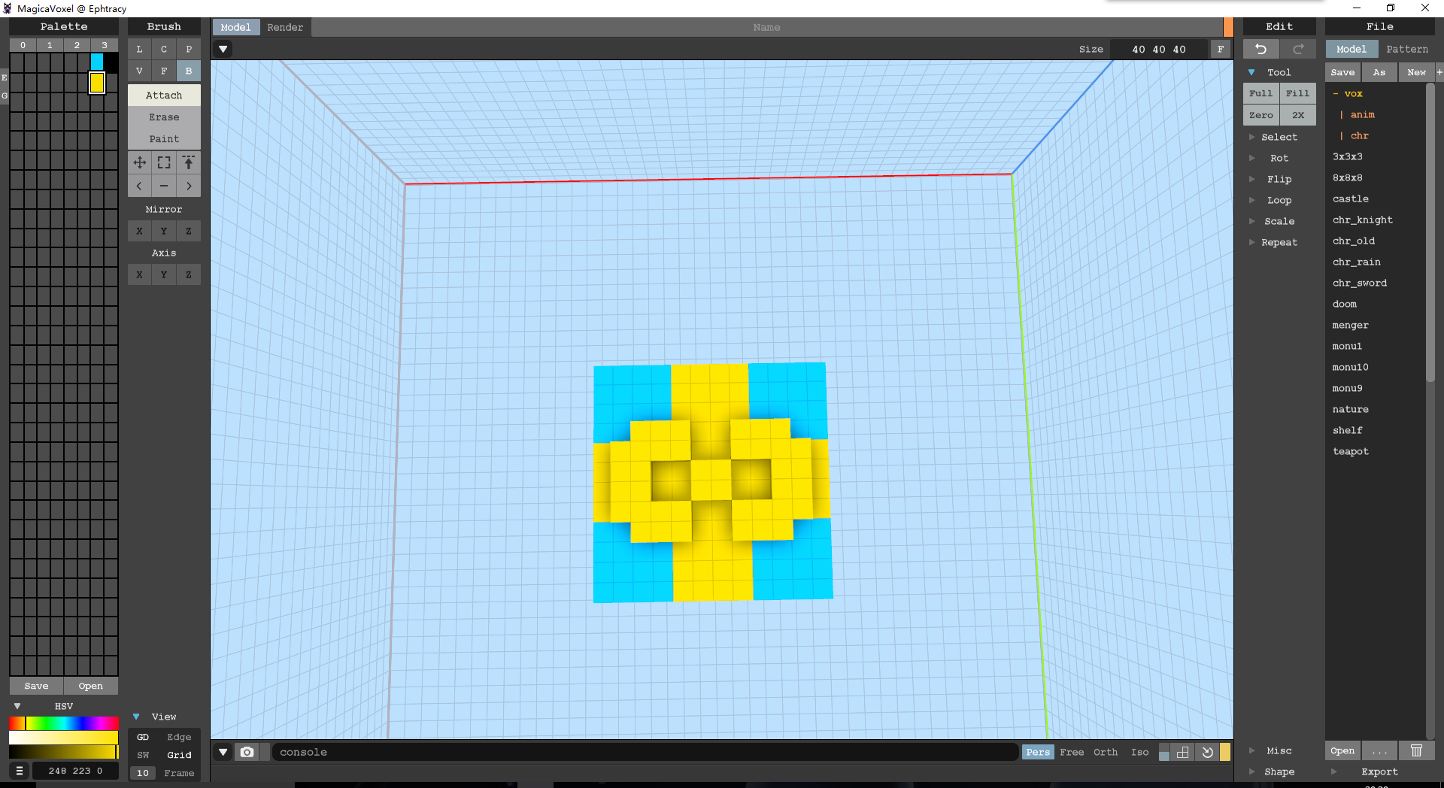Take a screenshot with the camera icon
This screenshot has height=788, width=1444.
point(247,752)
